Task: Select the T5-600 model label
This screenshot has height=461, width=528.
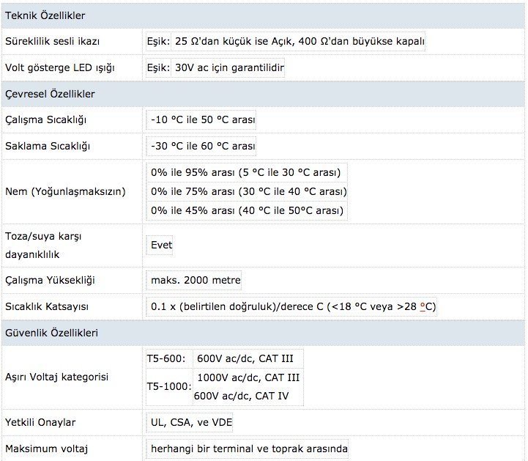Action: click(x=166, y=358)
